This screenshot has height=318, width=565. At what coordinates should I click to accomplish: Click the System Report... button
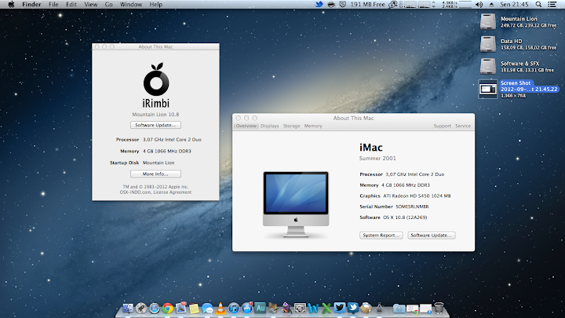pyautogui.click(x=381, y=235)
